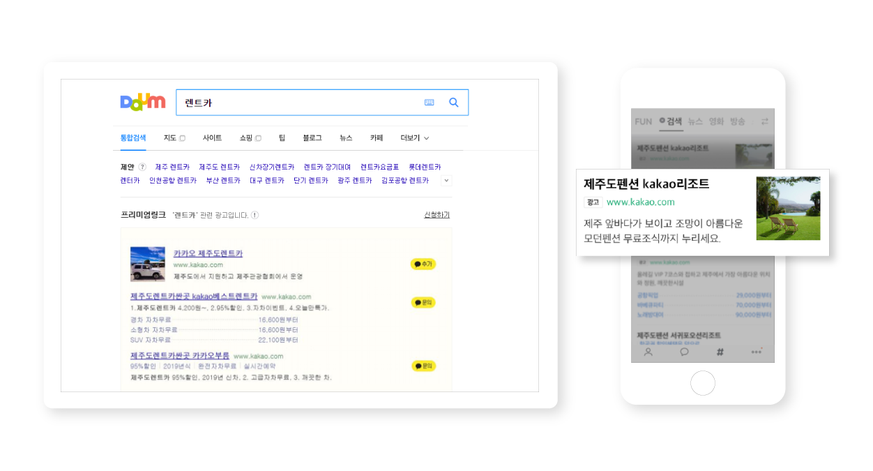Click suggestion 제주 렌트카
Image resolution: width=873 pixels, height=471 pixels.
coord(172,167)
